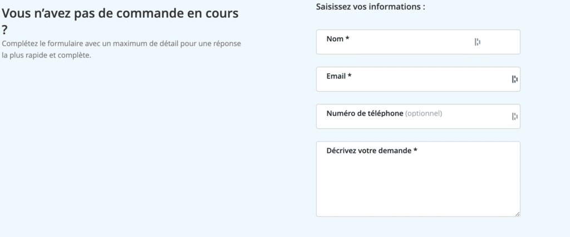
Task: Select the 'la plus rapide et complète' text line
Action: [47, 56]
